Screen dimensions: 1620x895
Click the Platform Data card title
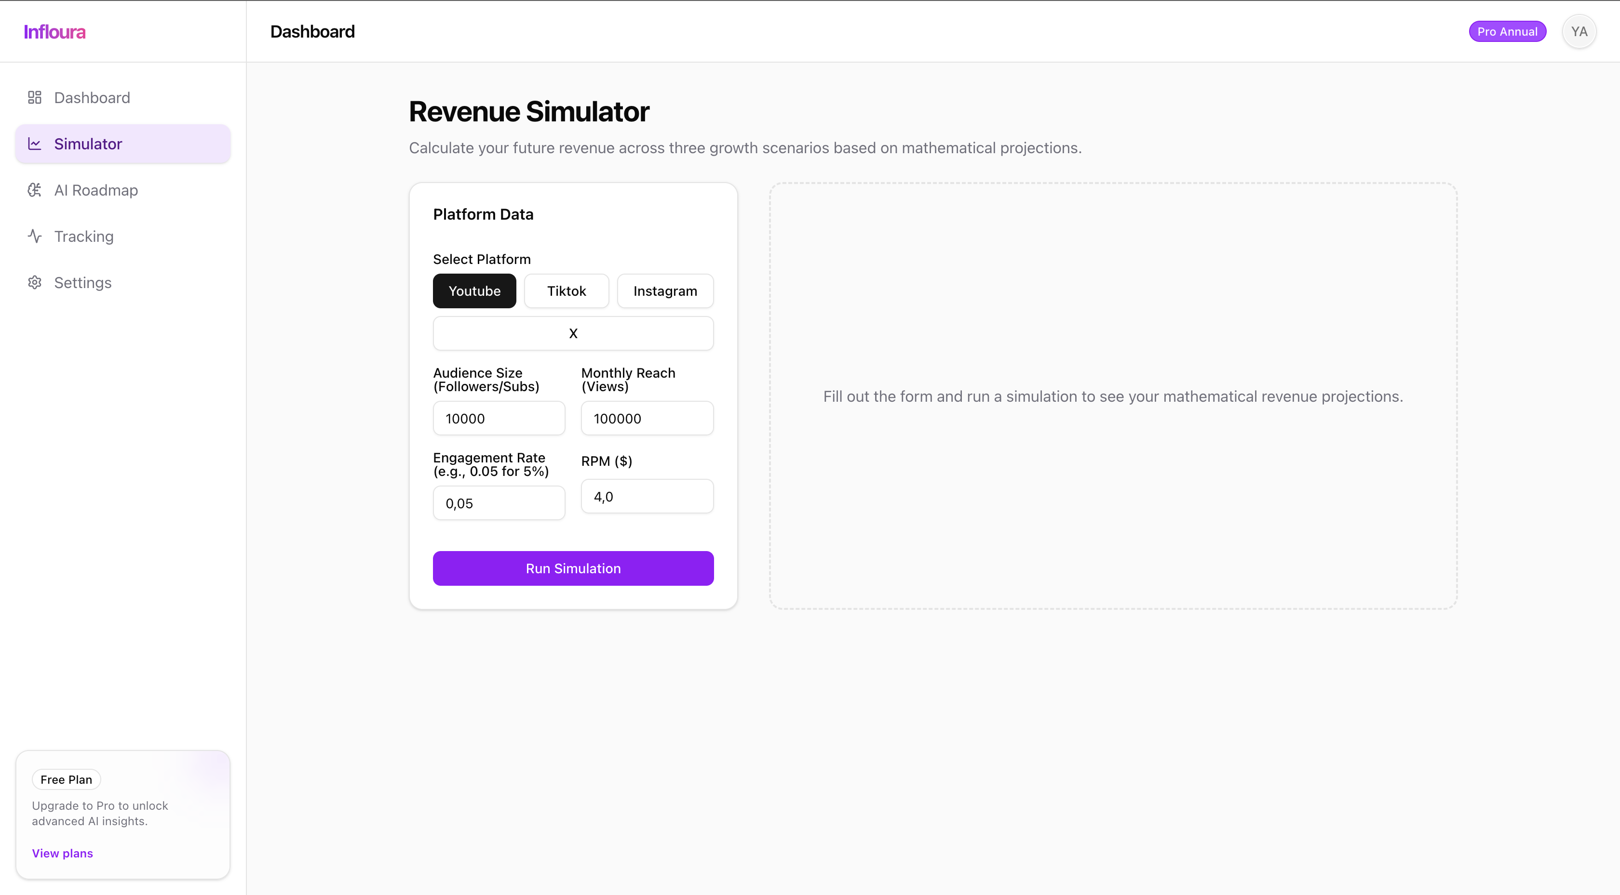pos(483,214)
